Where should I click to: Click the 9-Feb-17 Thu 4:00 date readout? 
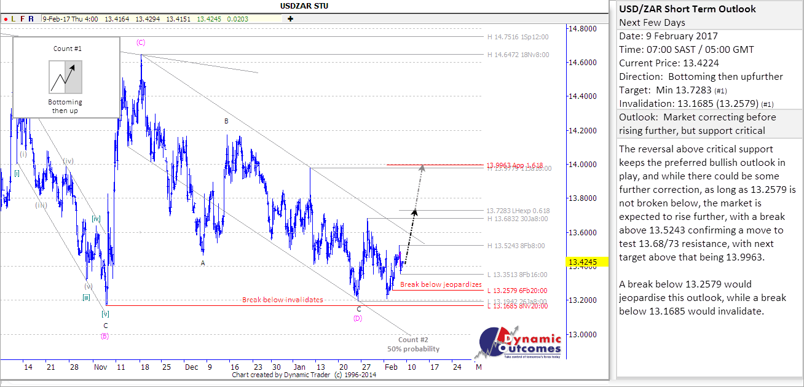coord(71,19)
